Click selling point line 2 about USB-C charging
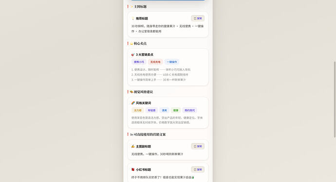The width and height of the screenshot is (336, 182). (160, 75)
